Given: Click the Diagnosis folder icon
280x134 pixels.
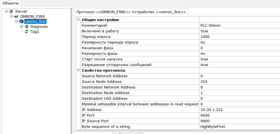Looking at the screenshot, I should (26, 27).
